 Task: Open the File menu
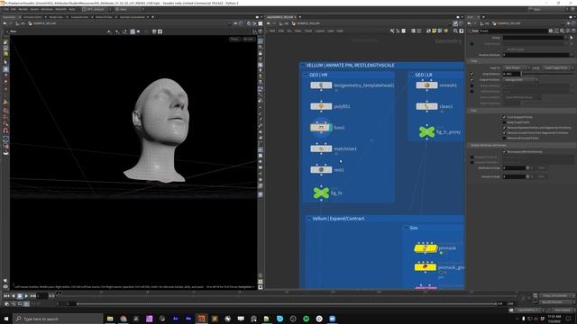[x=6, y=9]
